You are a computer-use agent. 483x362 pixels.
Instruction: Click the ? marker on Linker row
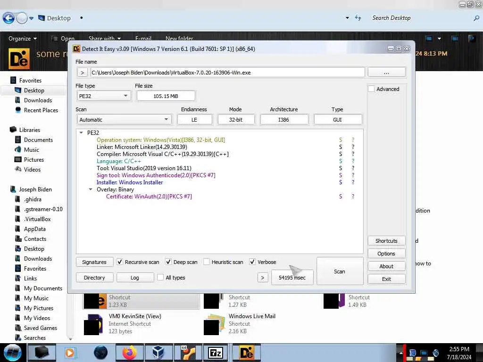click(x=353, y=147)
